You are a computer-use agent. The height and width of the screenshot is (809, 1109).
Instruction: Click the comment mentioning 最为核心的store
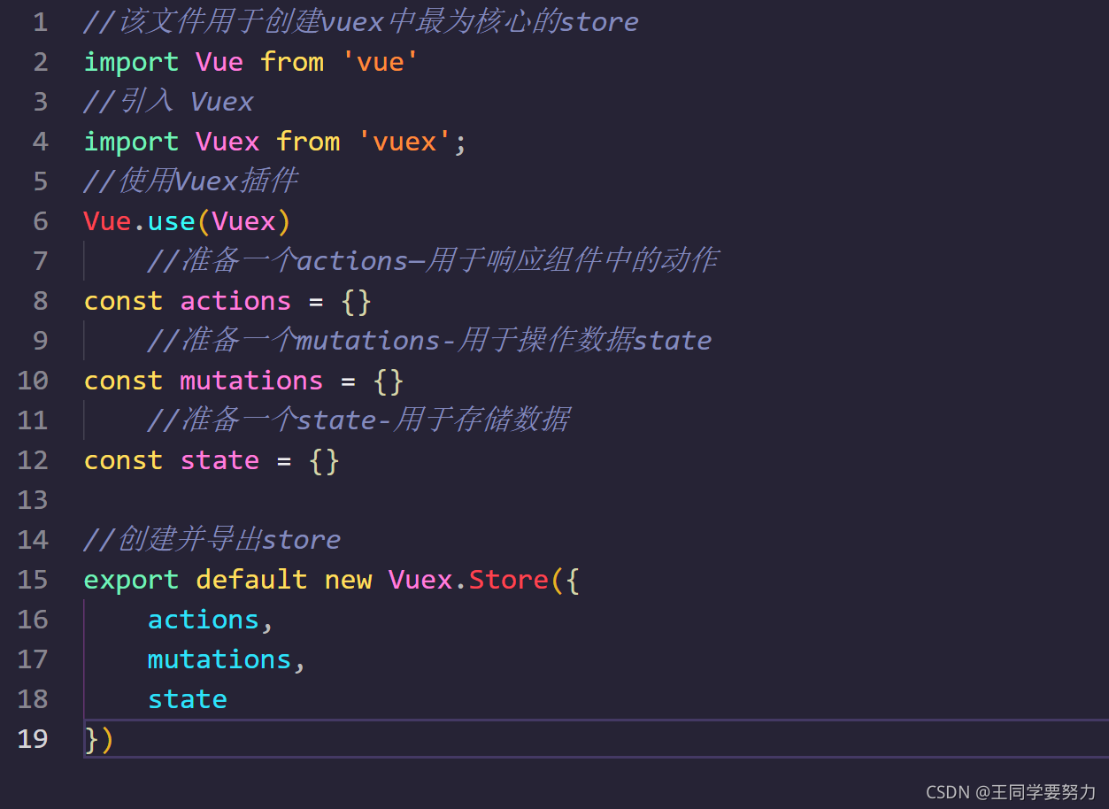360,22
